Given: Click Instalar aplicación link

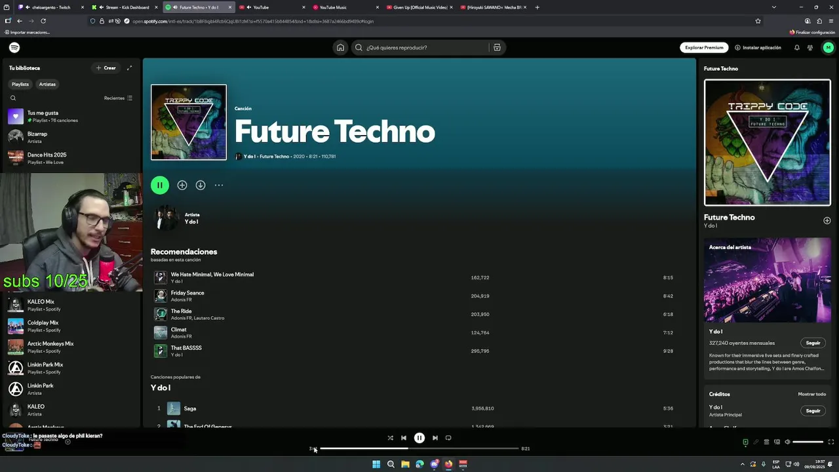Looking at the screenshot, I should [758, 47].
